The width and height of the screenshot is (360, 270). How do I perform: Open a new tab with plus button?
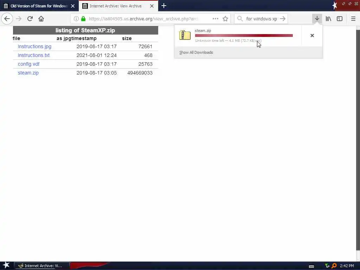pyautogui.click(x=164, y=6)
